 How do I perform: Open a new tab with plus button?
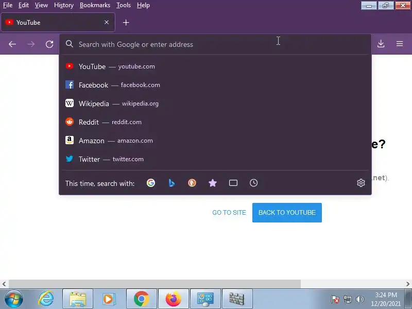point(126,23)
